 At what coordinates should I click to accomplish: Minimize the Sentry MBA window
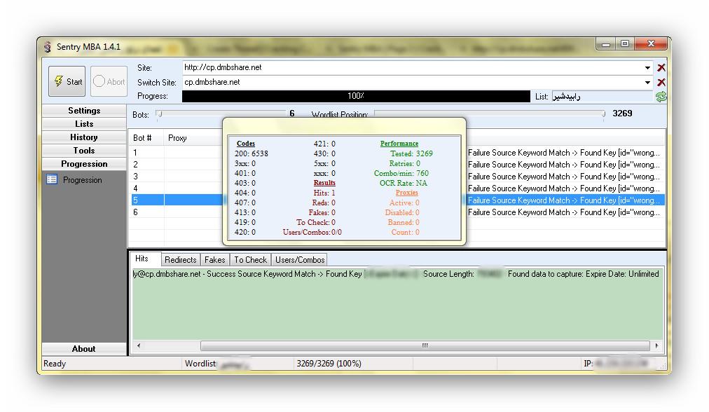[x=606, y=44]
